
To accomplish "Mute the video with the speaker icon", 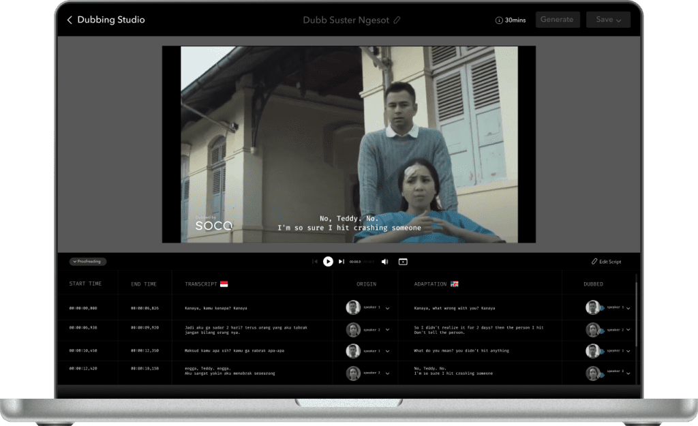I will click(x=384, y=262).
